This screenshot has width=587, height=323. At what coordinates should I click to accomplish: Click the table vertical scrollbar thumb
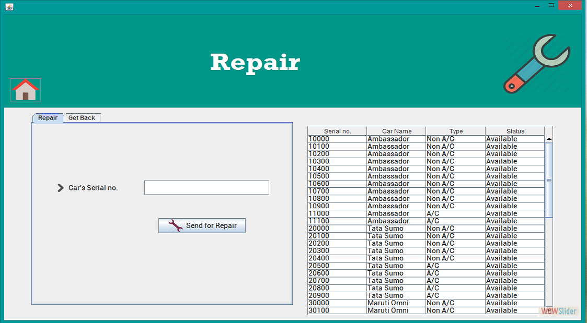point(549,180)
